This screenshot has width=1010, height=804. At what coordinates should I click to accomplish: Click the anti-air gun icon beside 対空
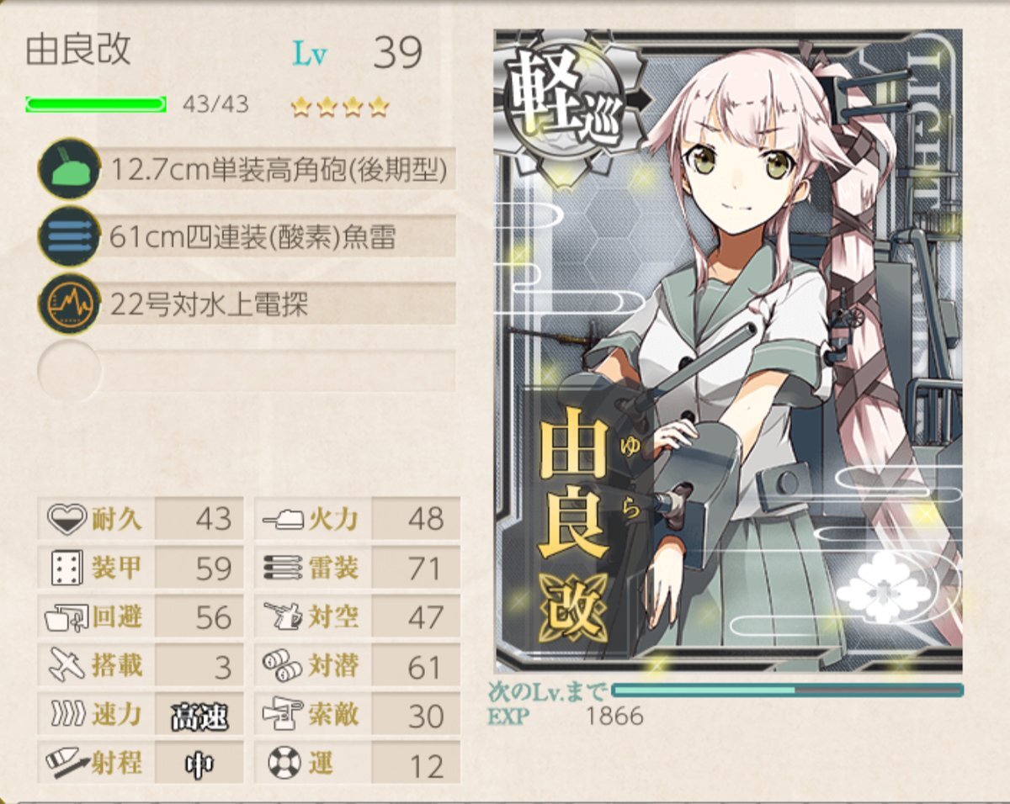click(282, 617)
